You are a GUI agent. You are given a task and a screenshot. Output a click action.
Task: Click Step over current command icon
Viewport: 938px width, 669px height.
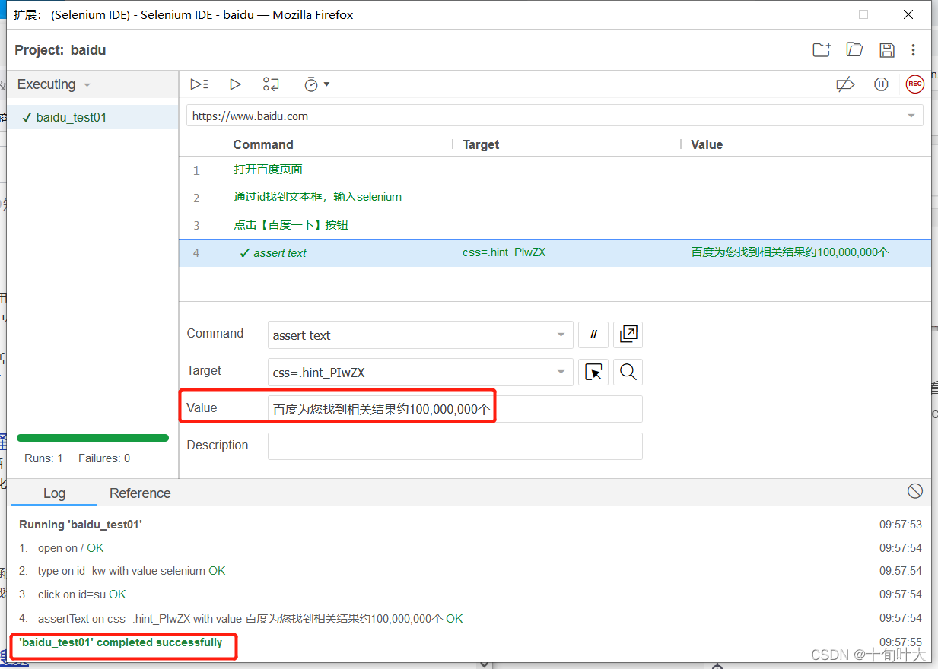pos(271,84)
